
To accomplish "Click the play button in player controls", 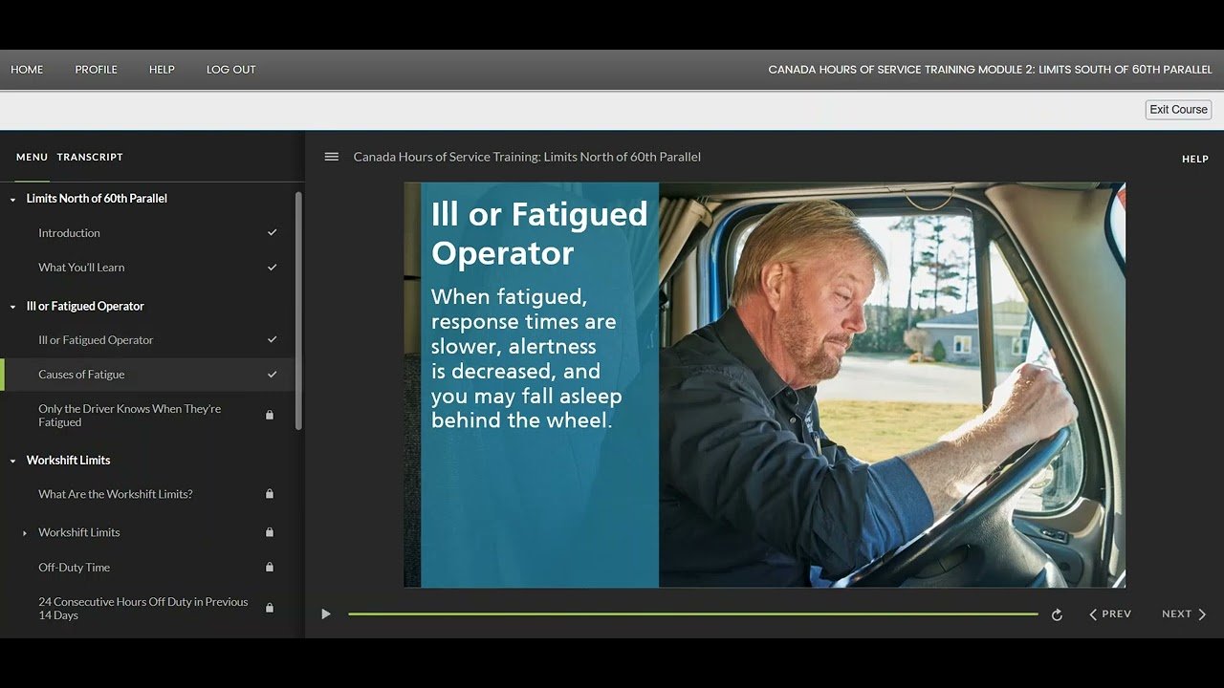I will pos(326,614).
